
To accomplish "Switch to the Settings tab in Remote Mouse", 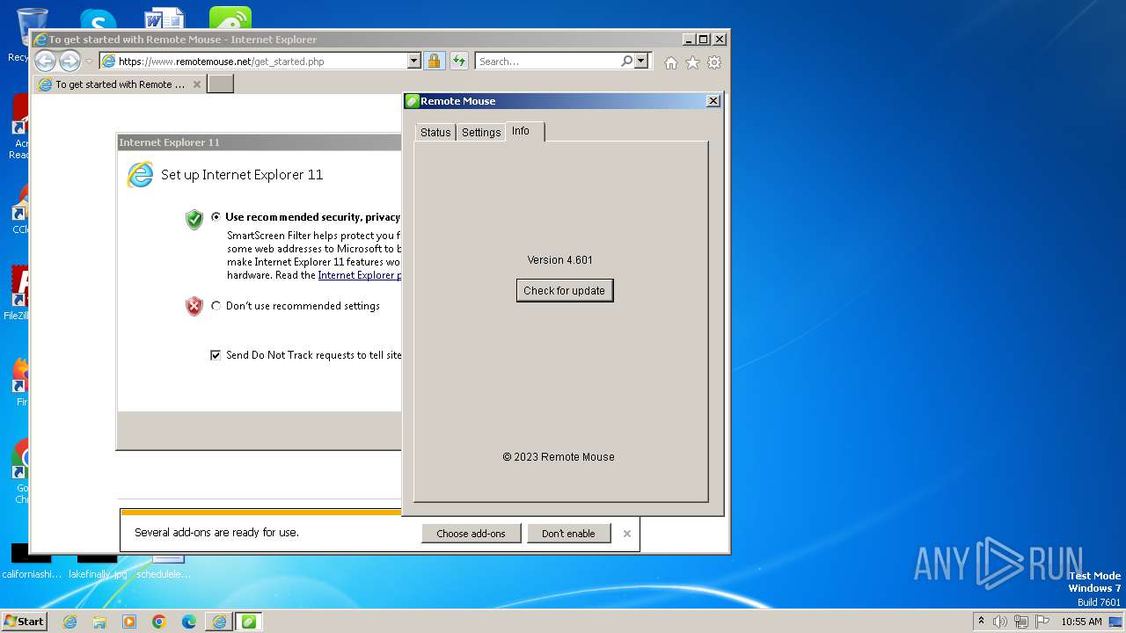I will coord(481,132).
